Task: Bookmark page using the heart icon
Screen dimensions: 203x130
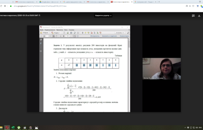Action: 193,6
